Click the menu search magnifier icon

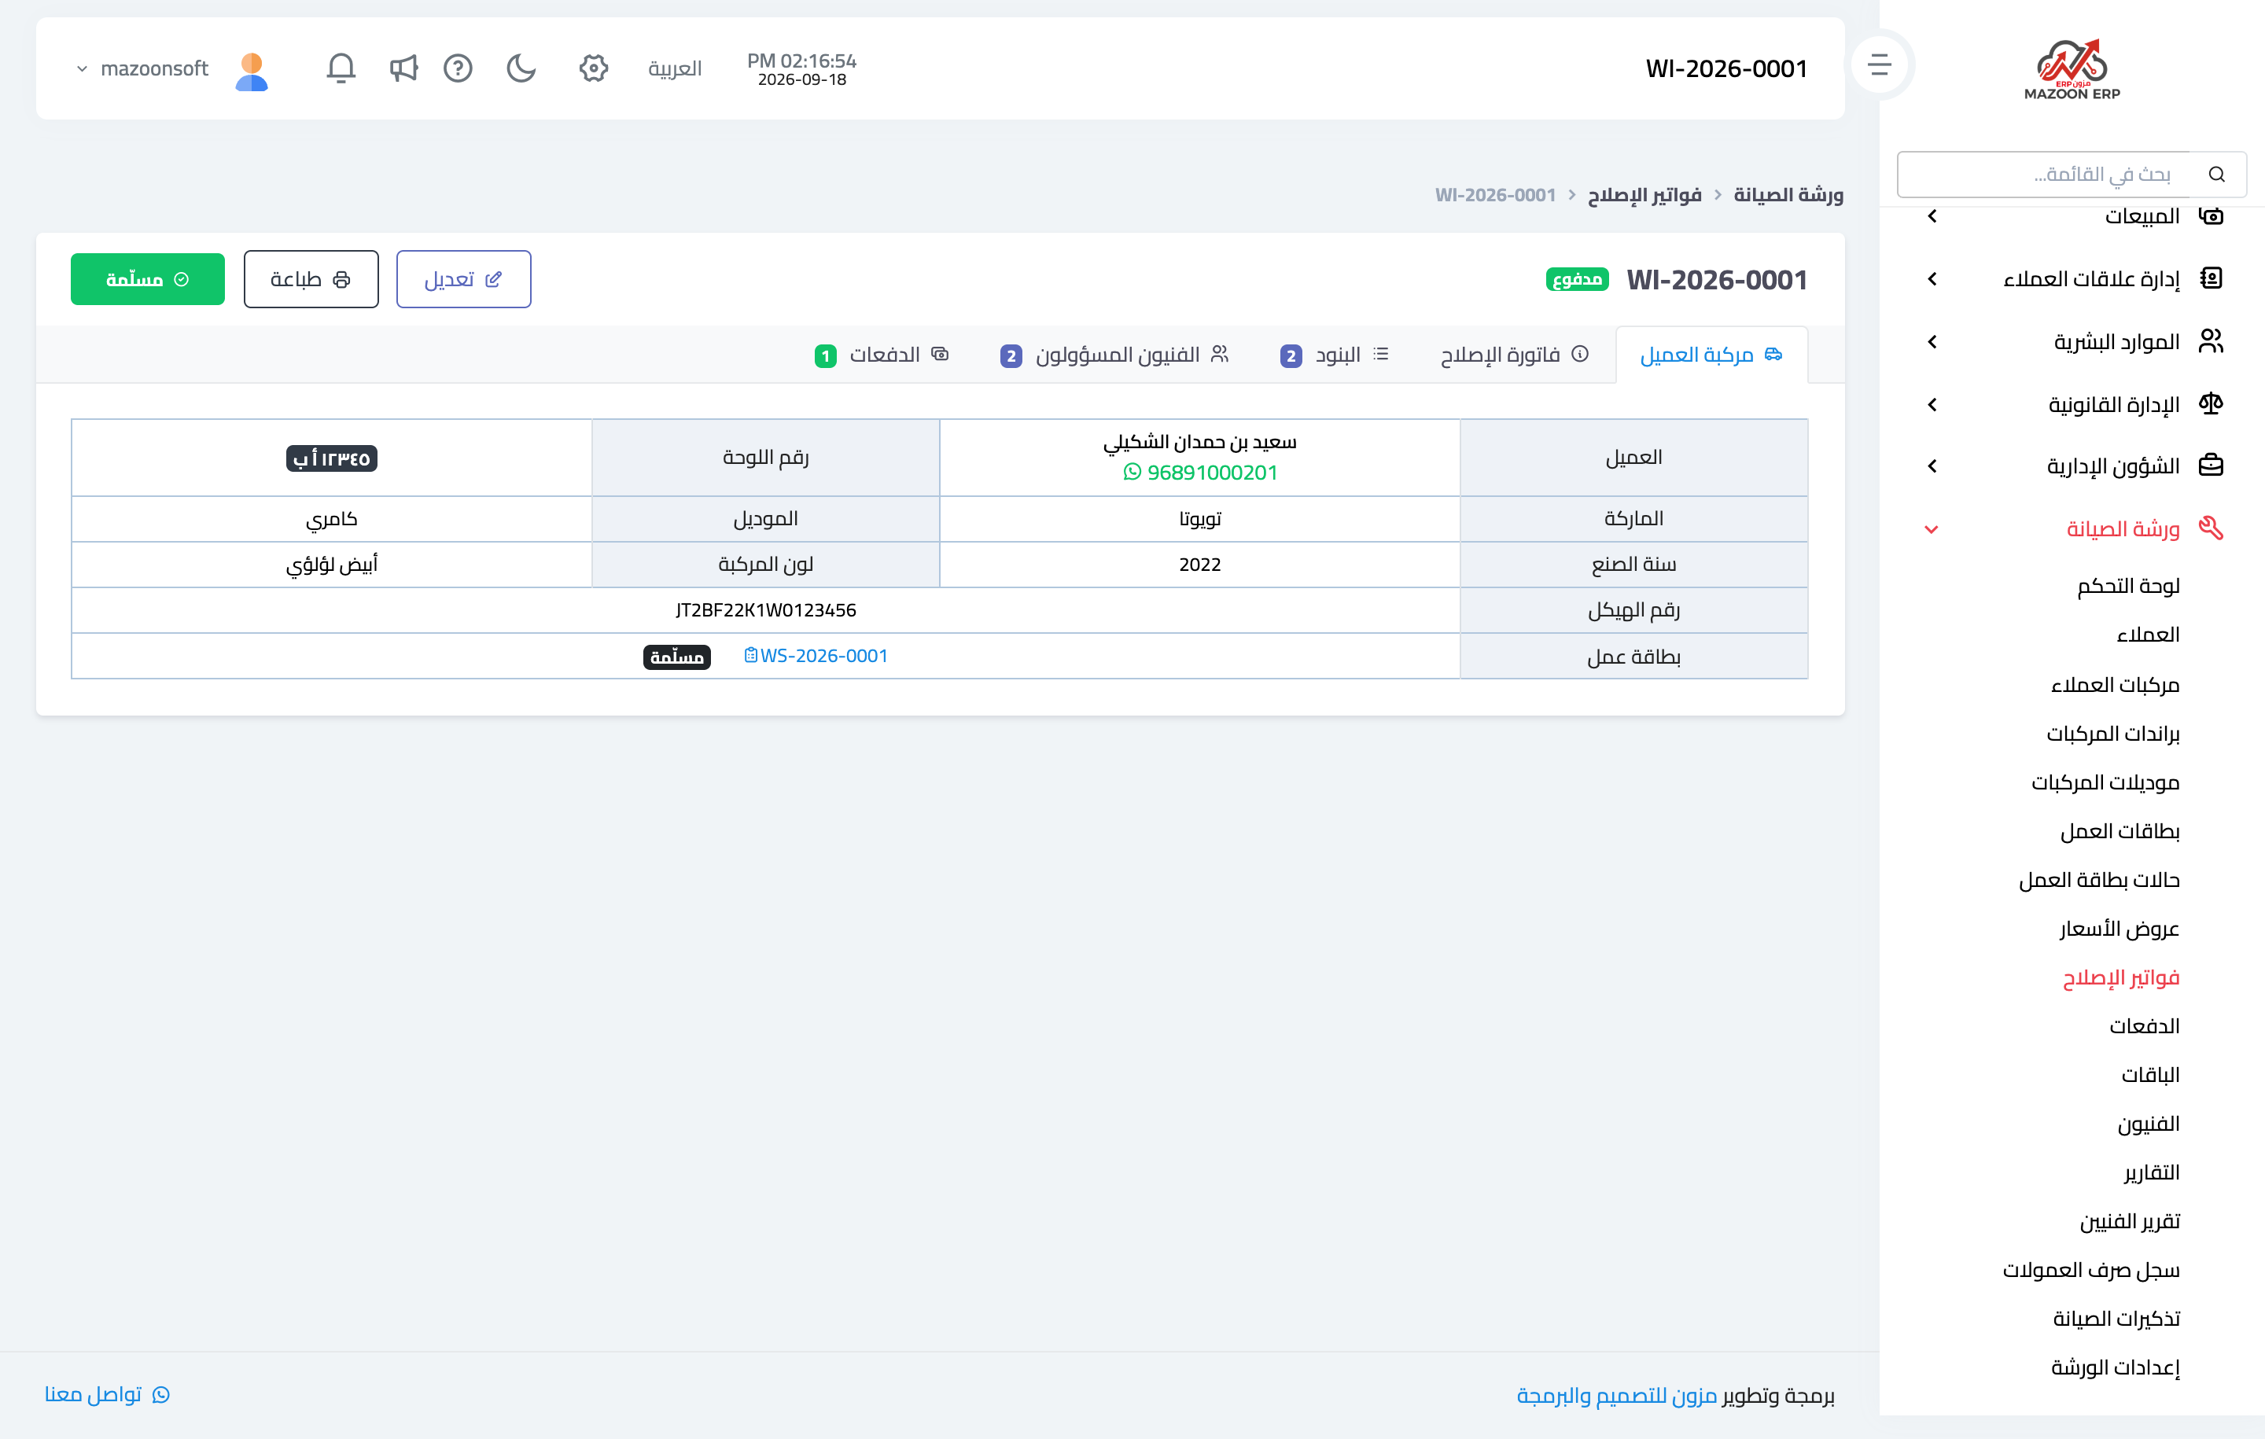click(x=2217, y=174)
